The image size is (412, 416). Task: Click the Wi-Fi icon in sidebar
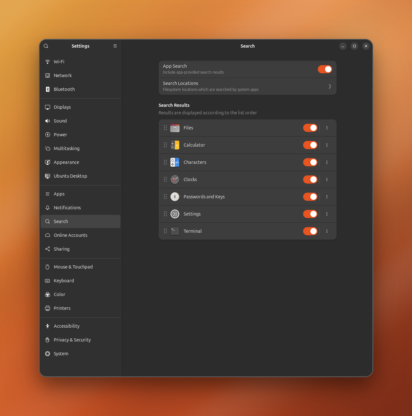pos(48,62)
